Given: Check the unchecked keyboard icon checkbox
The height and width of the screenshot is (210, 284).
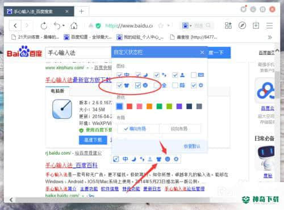Looking at the screenshot, I should [x=194, y=75].
